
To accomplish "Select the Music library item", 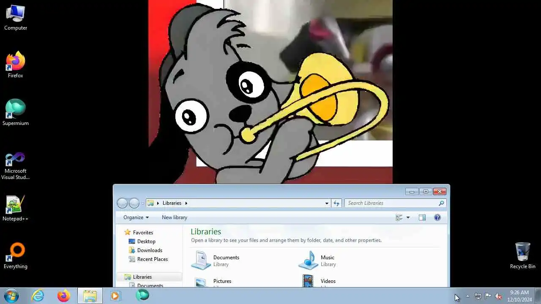I will pos(318,261).
